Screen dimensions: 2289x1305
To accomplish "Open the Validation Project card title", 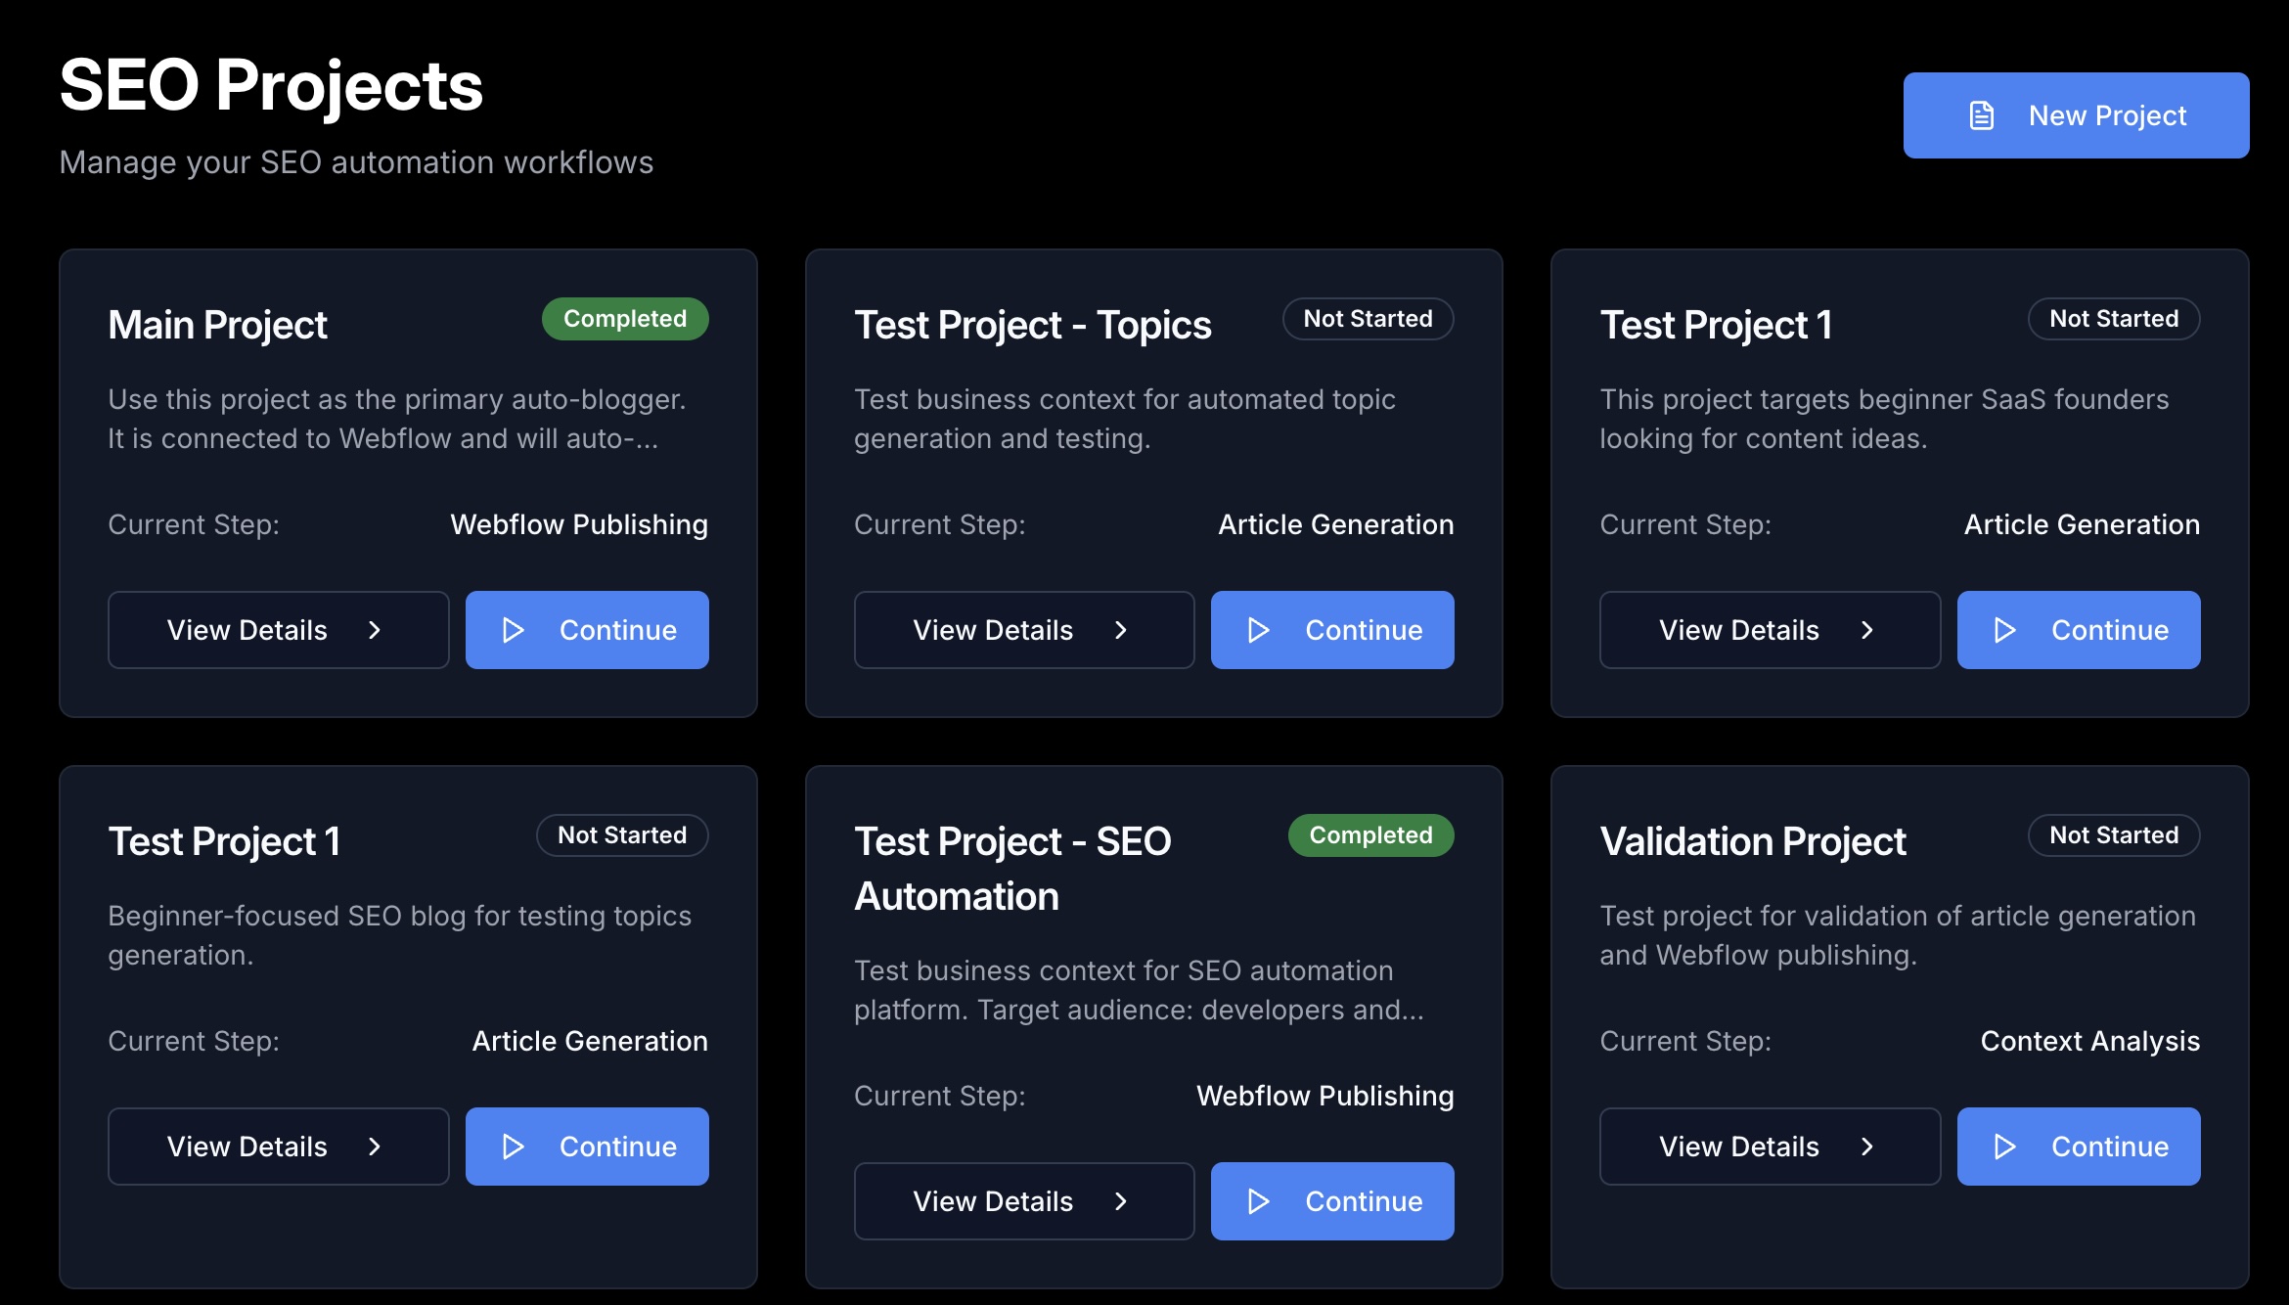I will [x=1753, y=841].
